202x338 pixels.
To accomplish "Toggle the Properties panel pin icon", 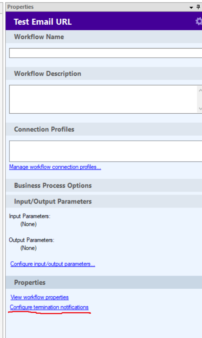I will click(198, 7).
